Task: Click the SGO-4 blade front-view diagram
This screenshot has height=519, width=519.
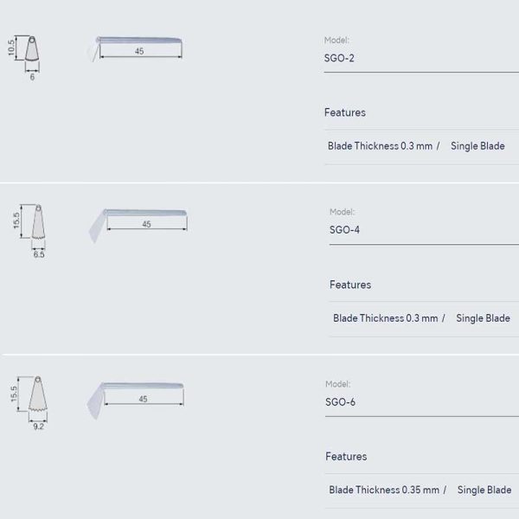Action: click(38, 227)
